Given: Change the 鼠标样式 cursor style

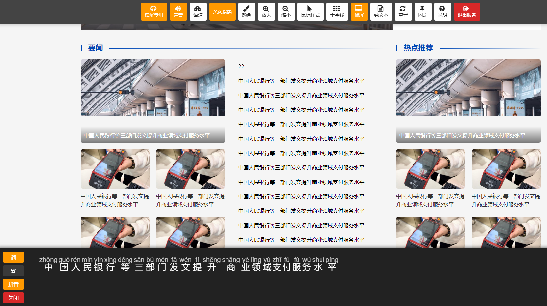Looking at the screenshot, I should tap(310, 11).
